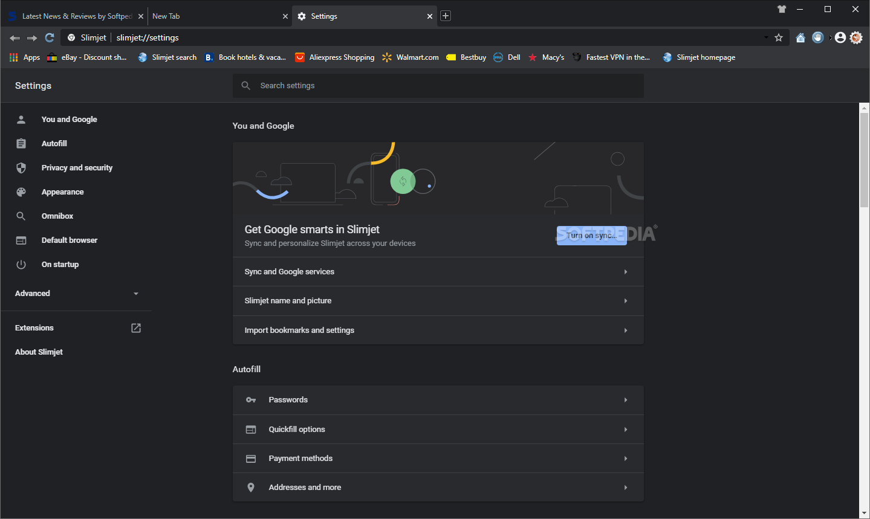Screen dimensions: 870x519
Task: Click Turn on sync button
Action: [591, 236]
